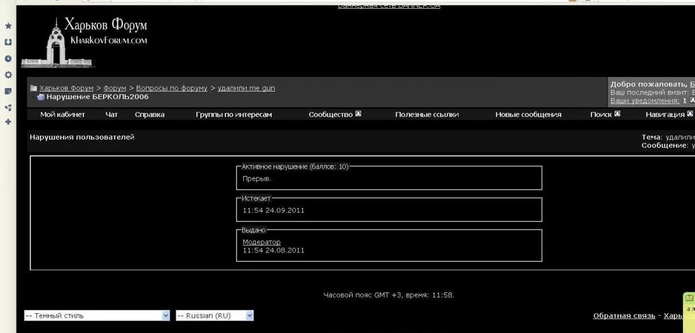Click the Выдано legend label
The image size is (695, 333).
[x=254, y=230]
